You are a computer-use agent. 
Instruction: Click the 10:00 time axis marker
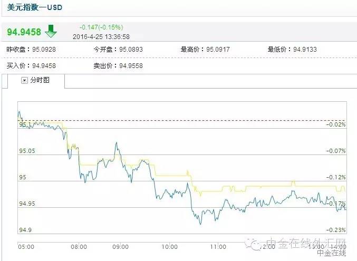coord(169,246)
